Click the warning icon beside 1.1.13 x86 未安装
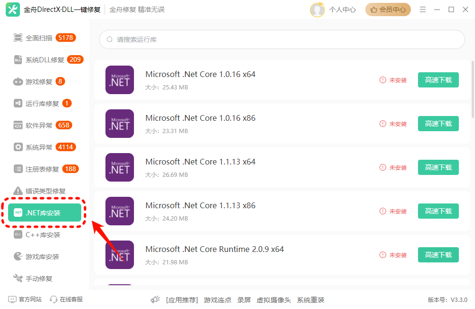 pos(383,211)
